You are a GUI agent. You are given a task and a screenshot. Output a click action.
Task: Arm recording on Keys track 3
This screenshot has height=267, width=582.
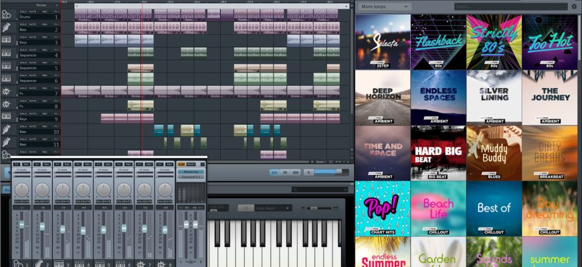[45, 37]
